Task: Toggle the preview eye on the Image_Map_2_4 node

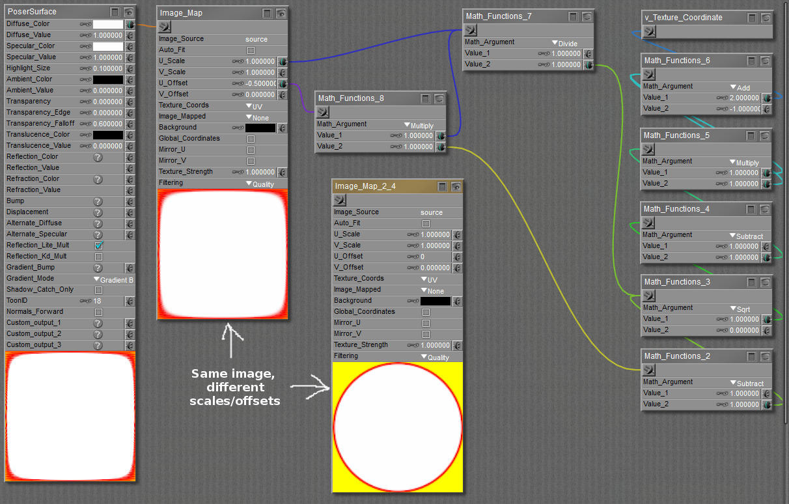Action: [456, 186]
